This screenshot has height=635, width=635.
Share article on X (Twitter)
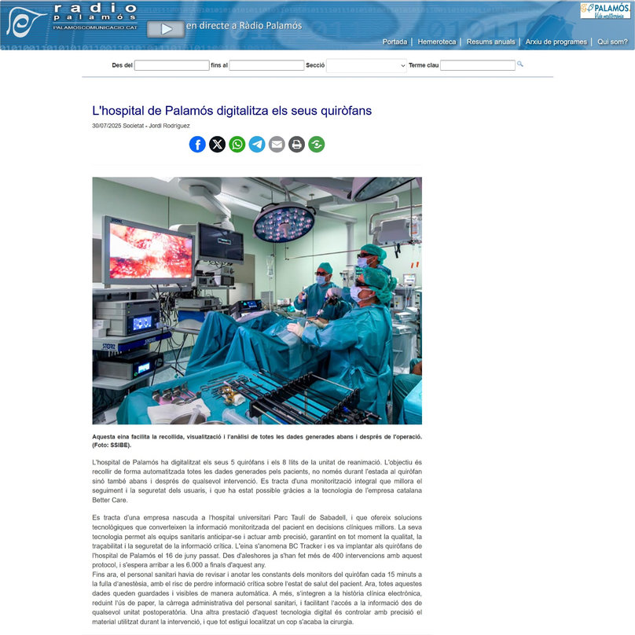coord(217,144)
